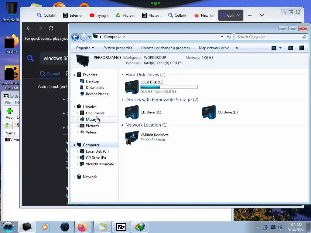The width and height of the screenshot is (311, 233).
Task: Click System properties in toolbar
Action: pyautogui.click(x=118, y=48)
